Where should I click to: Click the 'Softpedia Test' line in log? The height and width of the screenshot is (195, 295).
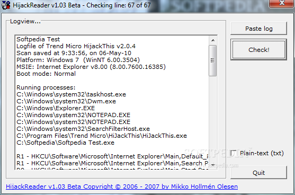(38, 39)
